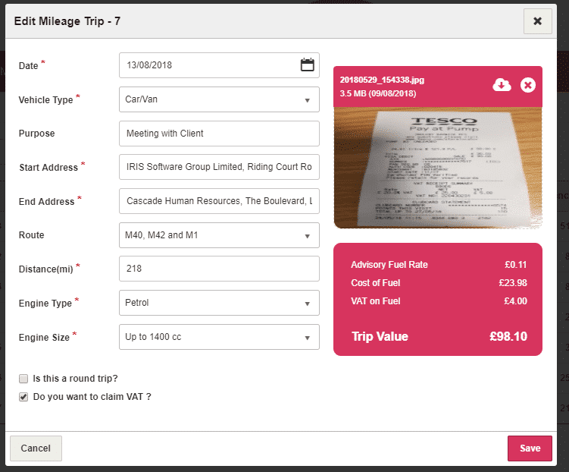Remove the attached receipt file
This screenshot has width=569, height=472.
tap(528, 85)
